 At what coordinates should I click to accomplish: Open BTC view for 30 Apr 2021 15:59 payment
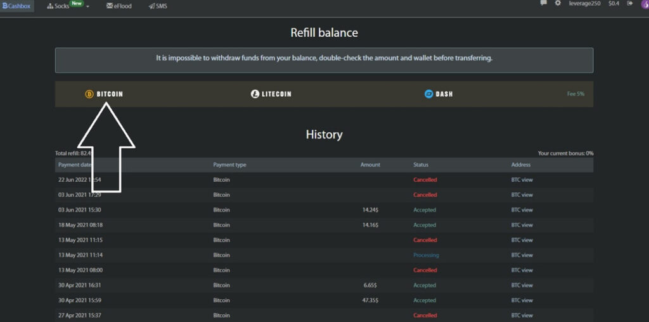522,300
